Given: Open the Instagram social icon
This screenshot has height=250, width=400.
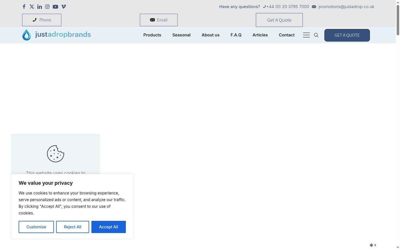Looking at the screenshot, I should click(x=47, y=7).
